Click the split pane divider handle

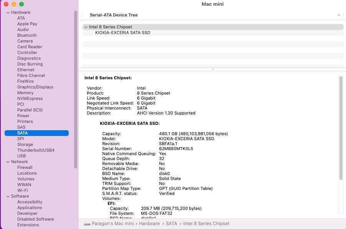(213, 69)
